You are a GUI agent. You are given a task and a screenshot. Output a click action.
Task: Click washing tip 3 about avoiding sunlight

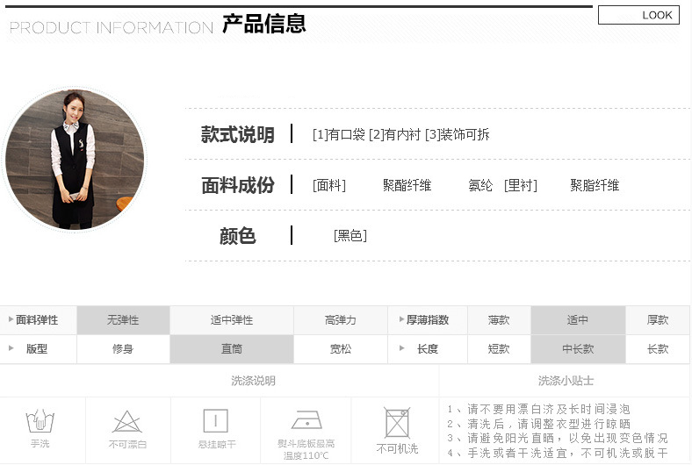tap(558, 438)
